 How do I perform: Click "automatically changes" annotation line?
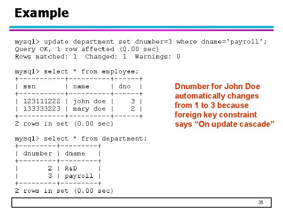point(217,96)
